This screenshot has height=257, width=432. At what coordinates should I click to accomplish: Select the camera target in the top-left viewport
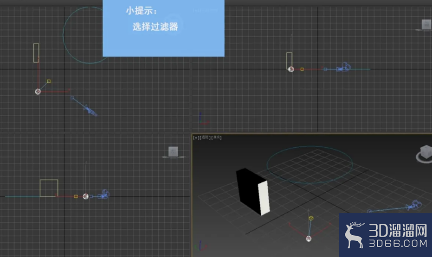tap(72, 98)
